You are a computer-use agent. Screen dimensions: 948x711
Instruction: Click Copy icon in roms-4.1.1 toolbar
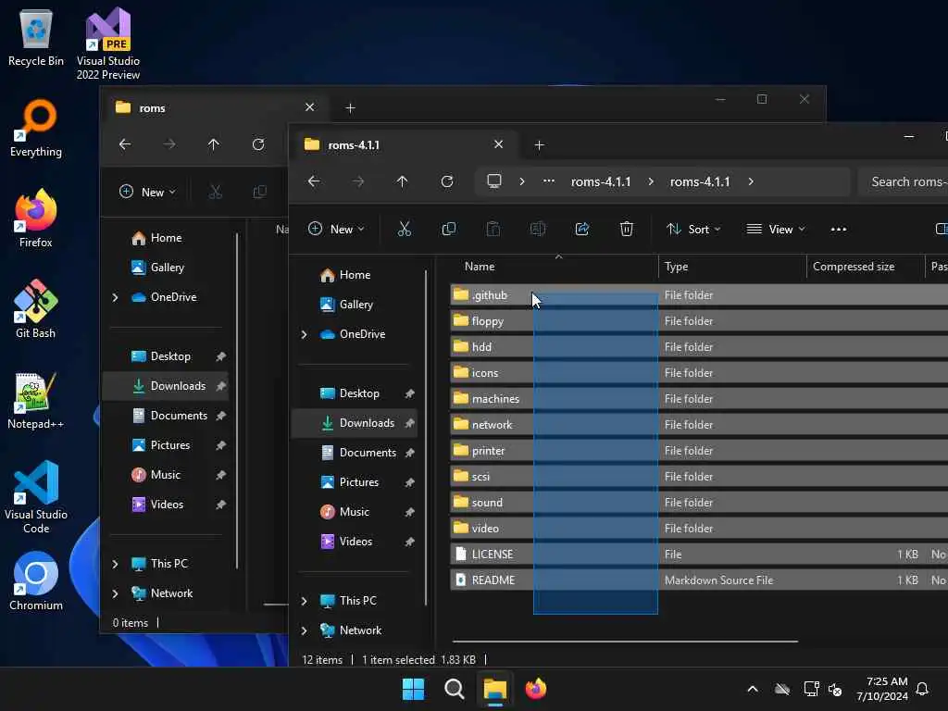click(x=449, y=230)
